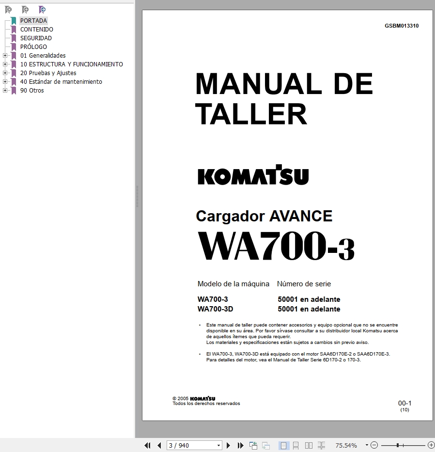The height and width of the screenshot is (452, 435).
Task: Click the 90 Otros bookmark ribbon icon
Action: click(x=14, y=91)
